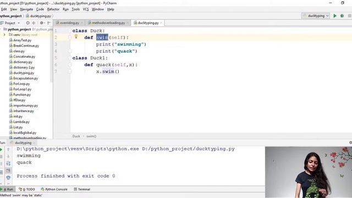Toggle code folding for the quack method

pyautogui.click(x=70, y=65)
